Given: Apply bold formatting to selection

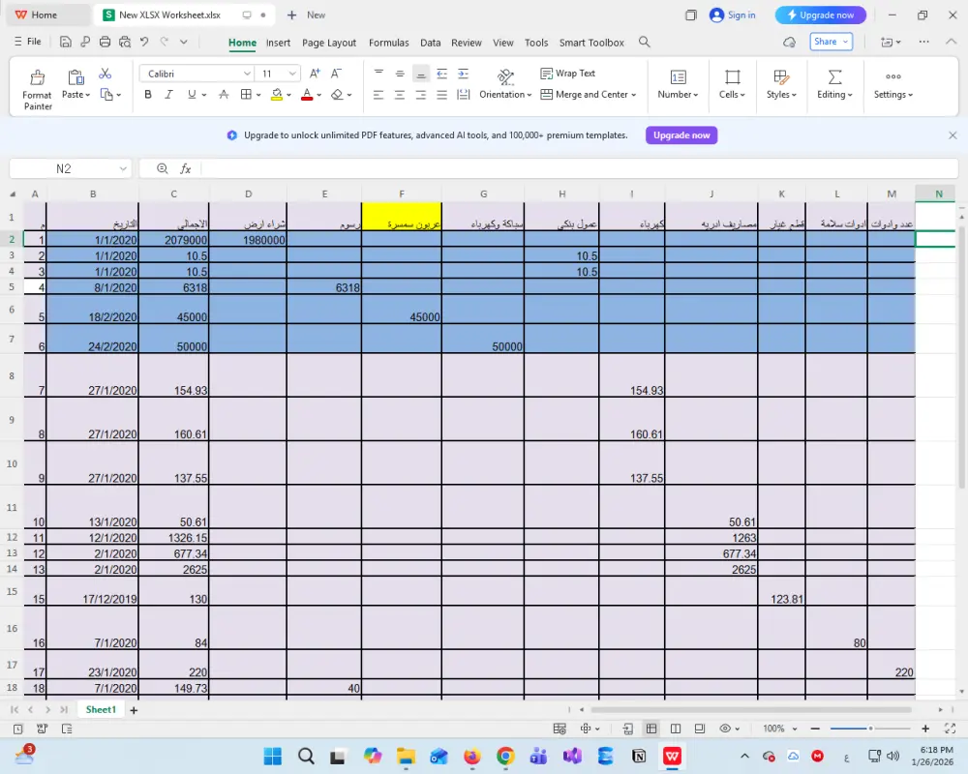Looking at the screenshot, I should click(x=147, y=95).
